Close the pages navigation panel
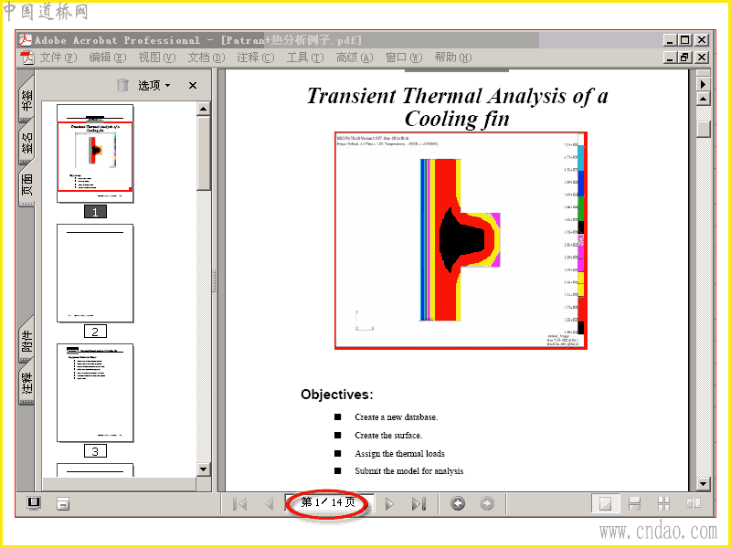The height and width of the screenshot is (548, 731). pos(193,85)
